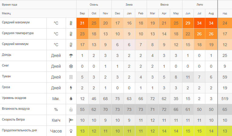Click the water drop icon for Уровень осадков

(71, 99)
